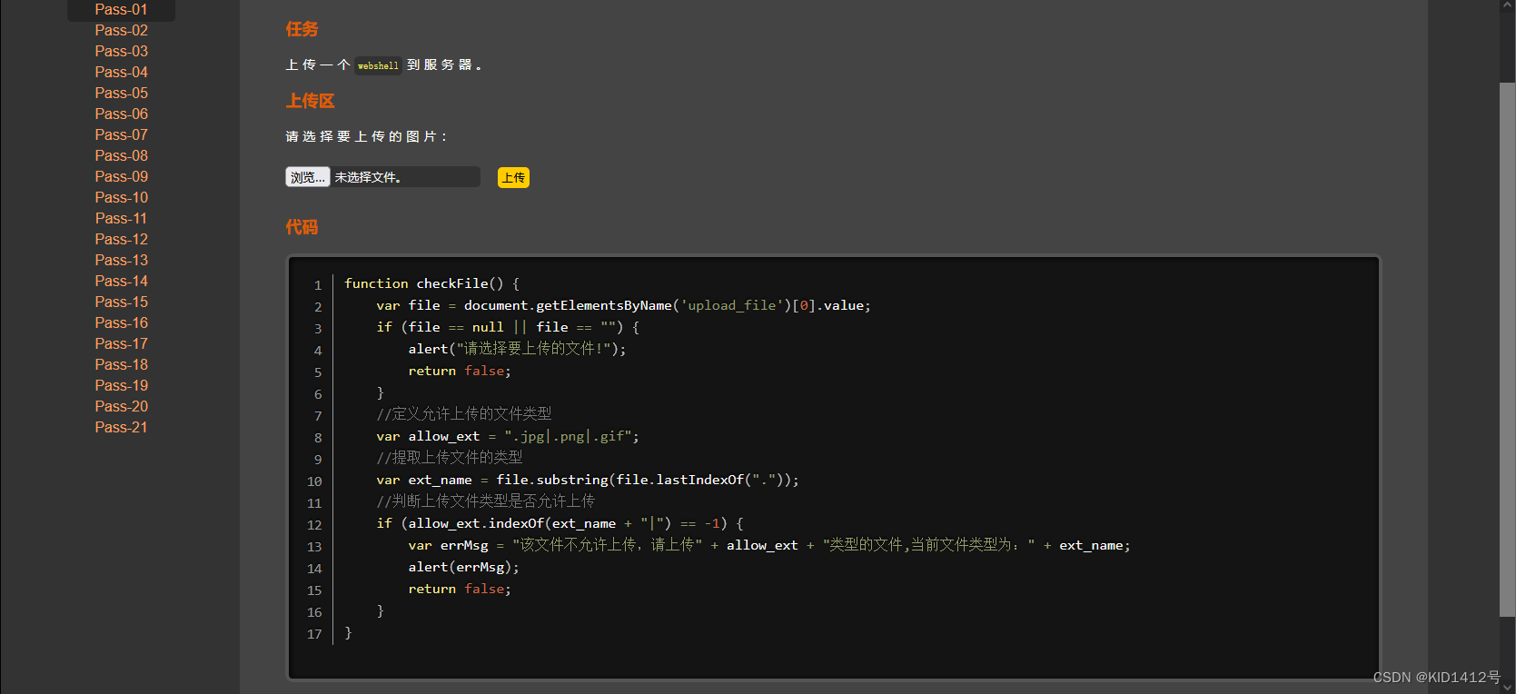Open the Pass-03 lesson link
Screen dimensions: 1516x694
click(x=121, y=51)
